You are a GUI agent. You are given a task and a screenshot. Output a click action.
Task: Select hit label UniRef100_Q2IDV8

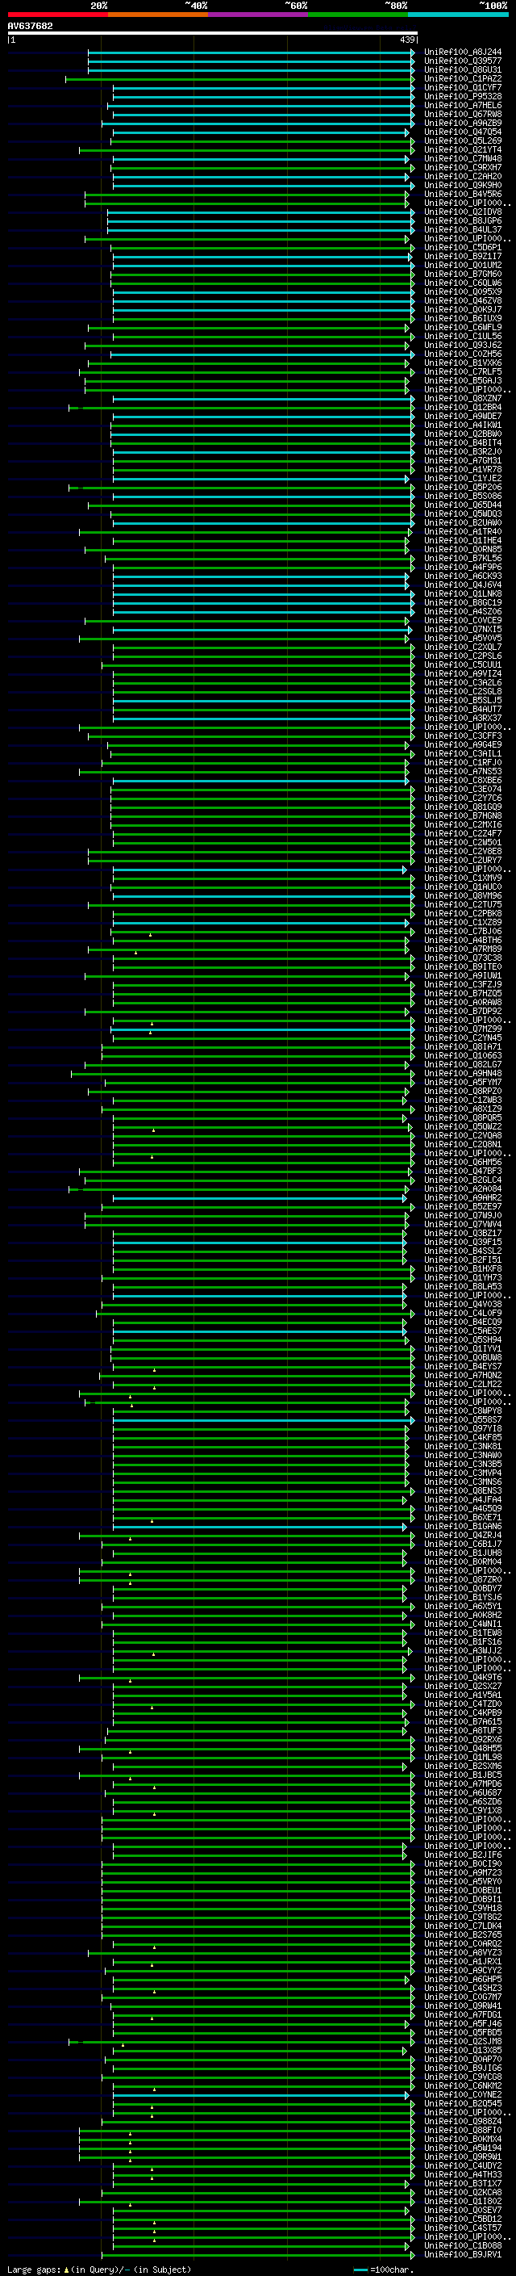coord(463,212)
